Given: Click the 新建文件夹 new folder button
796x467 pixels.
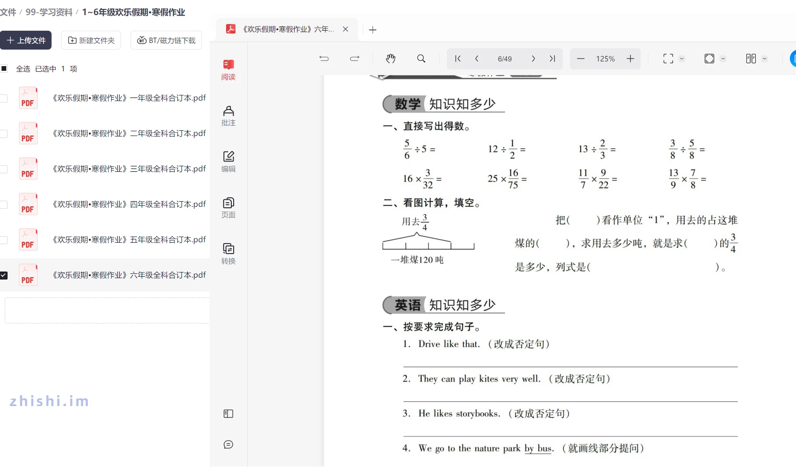Looking at the screenshot, I should 91,40.
